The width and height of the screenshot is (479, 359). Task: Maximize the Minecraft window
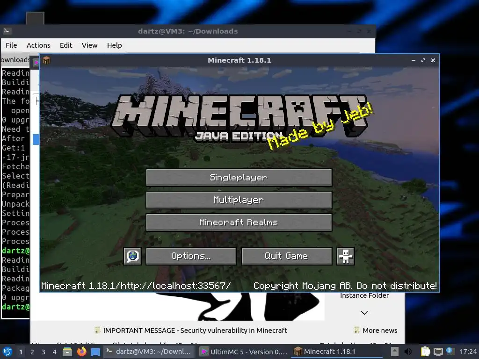(423, 60)
